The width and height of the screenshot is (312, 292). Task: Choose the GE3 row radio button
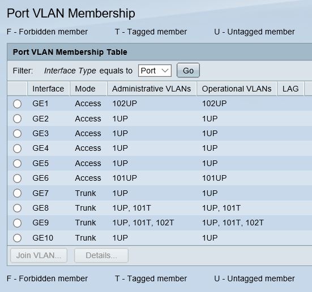pyautogui.click(x=18, y=133)
